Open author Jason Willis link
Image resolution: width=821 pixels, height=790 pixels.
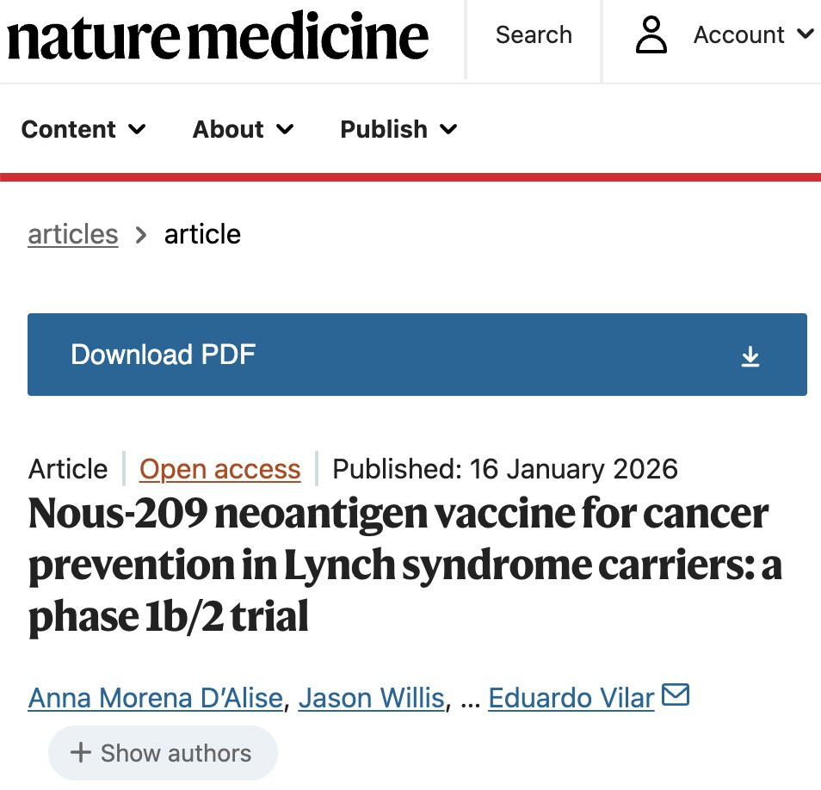(372, 698)
